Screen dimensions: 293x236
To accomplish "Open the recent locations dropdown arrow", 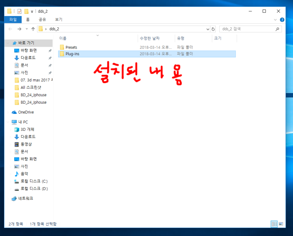I will (x=27, y=29).
